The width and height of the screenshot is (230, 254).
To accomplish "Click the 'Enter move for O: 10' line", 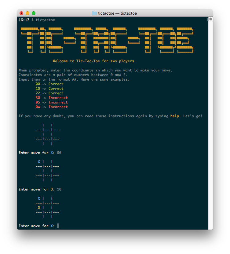I will 40,189.
